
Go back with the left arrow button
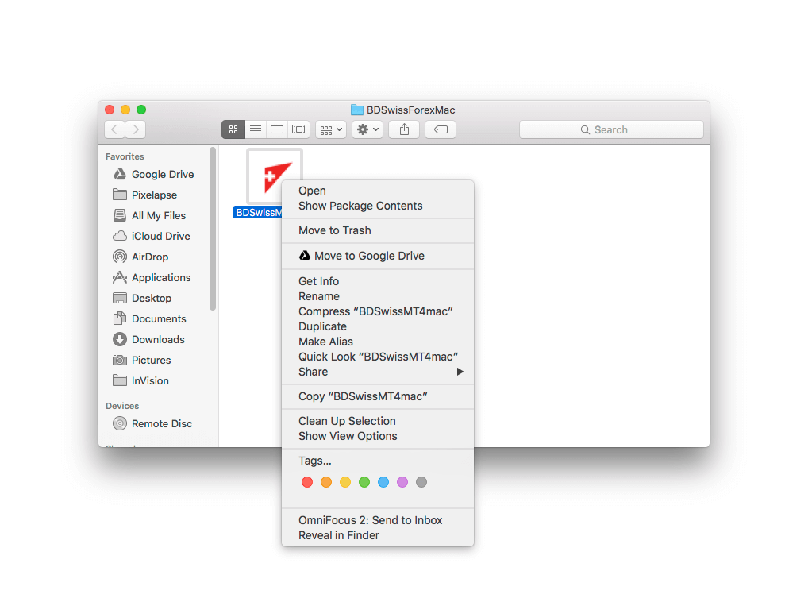(x=114, y=129)
